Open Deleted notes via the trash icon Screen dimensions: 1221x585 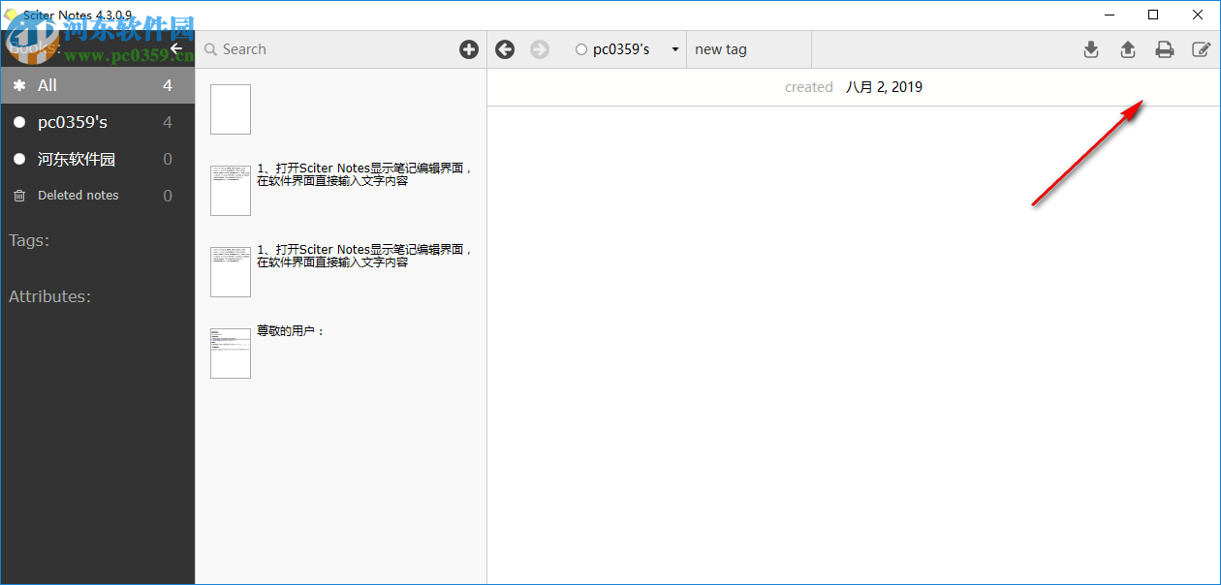click(x=18, y=195)
